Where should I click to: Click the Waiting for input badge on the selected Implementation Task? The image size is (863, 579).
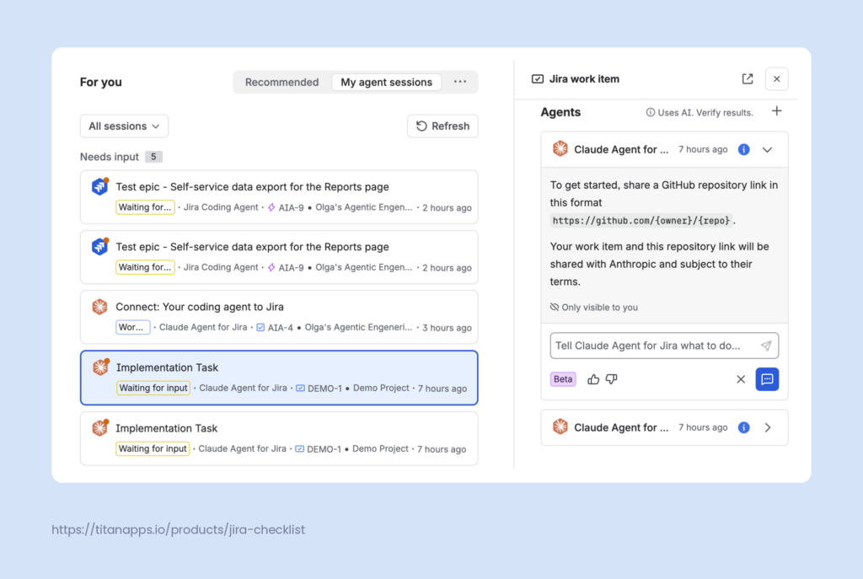pyautogui.click(x=153, y=388)
